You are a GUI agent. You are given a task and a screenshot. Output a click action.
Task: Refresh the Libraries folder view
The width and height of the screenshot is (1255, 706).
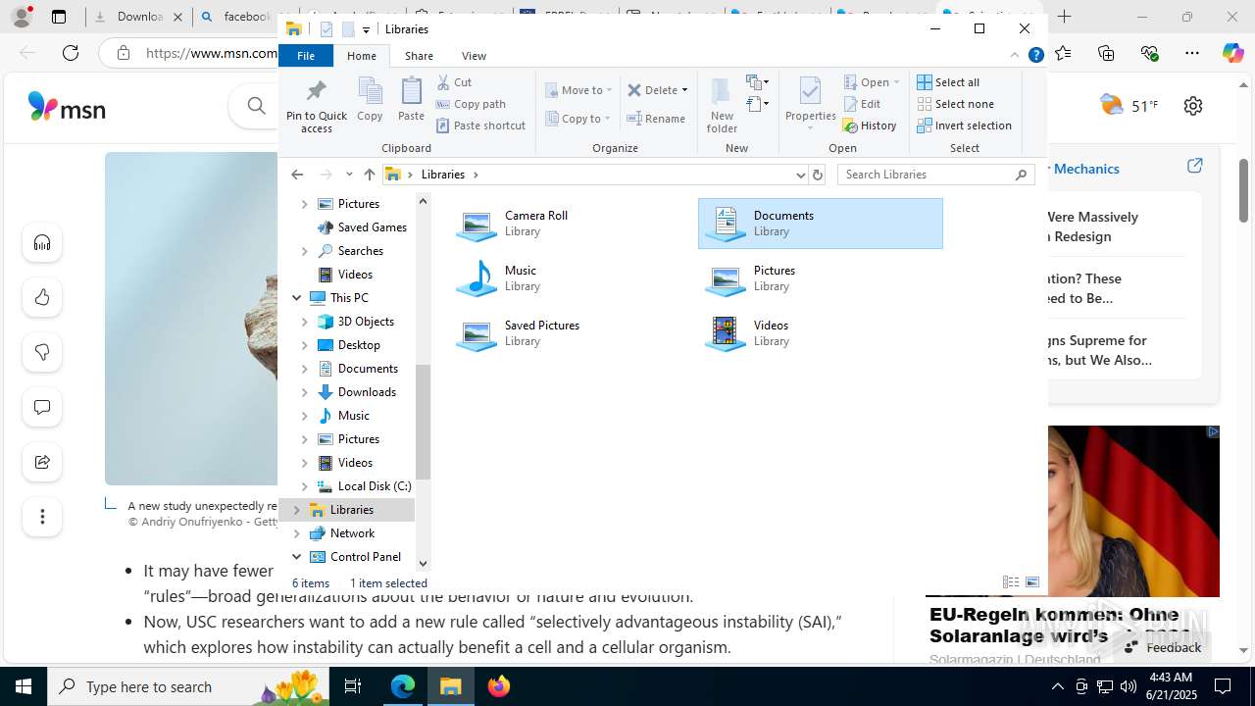(818, 175)
